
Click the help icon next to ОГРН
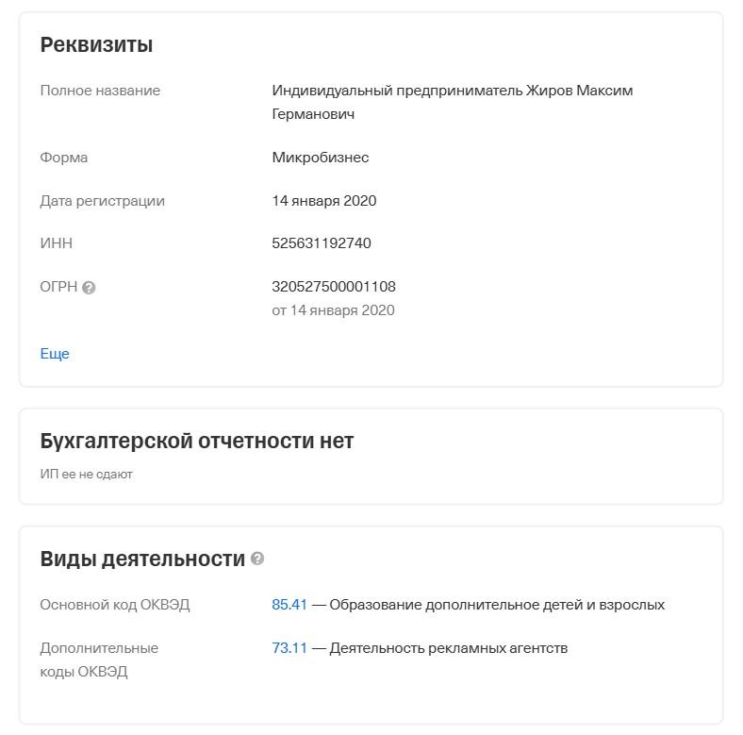click(89, 288)
